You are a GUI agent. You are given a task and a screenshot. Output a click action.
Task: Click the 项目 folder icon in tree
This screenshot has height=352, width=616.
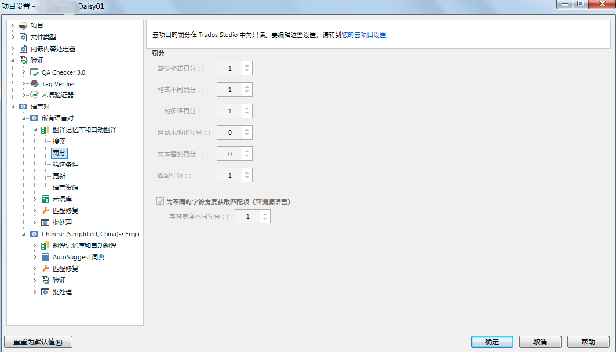(23, 25)
